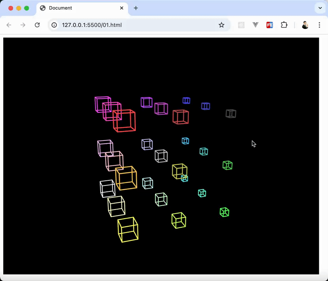Image resolution: width=328 pixels, height=281 pixels.
Task: Open the three-dot Chrome menu
Action: pos(319,24)
